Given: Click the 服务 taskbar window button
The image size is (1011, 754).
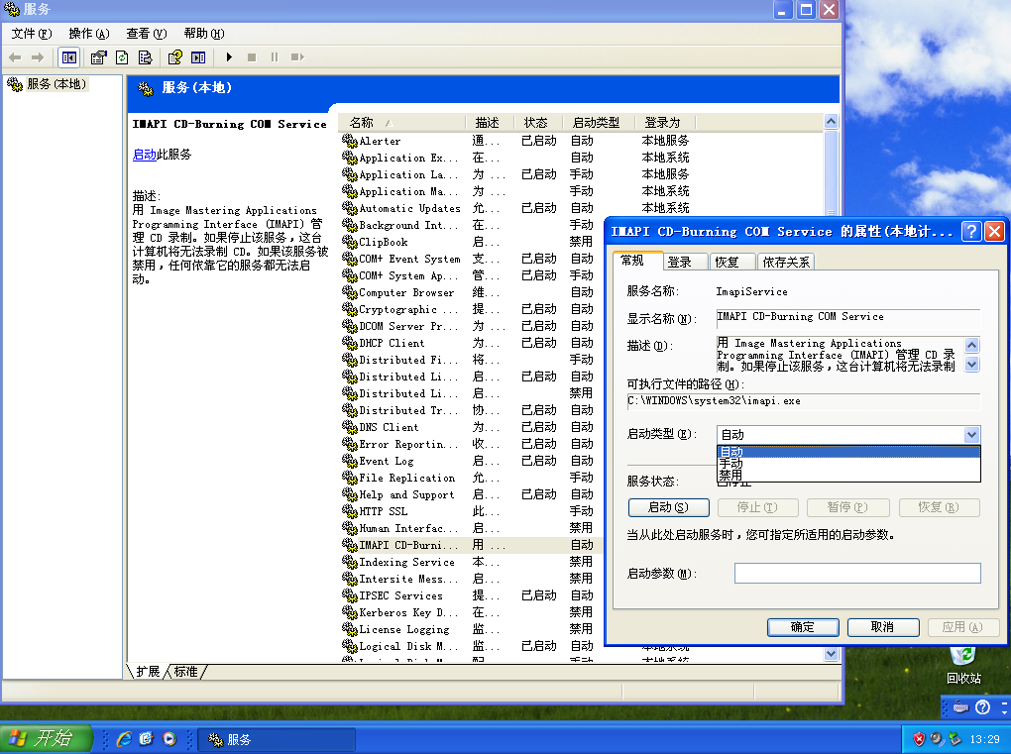Looking at the screenshot, I should pyautogui.click(x=276, y=739).
